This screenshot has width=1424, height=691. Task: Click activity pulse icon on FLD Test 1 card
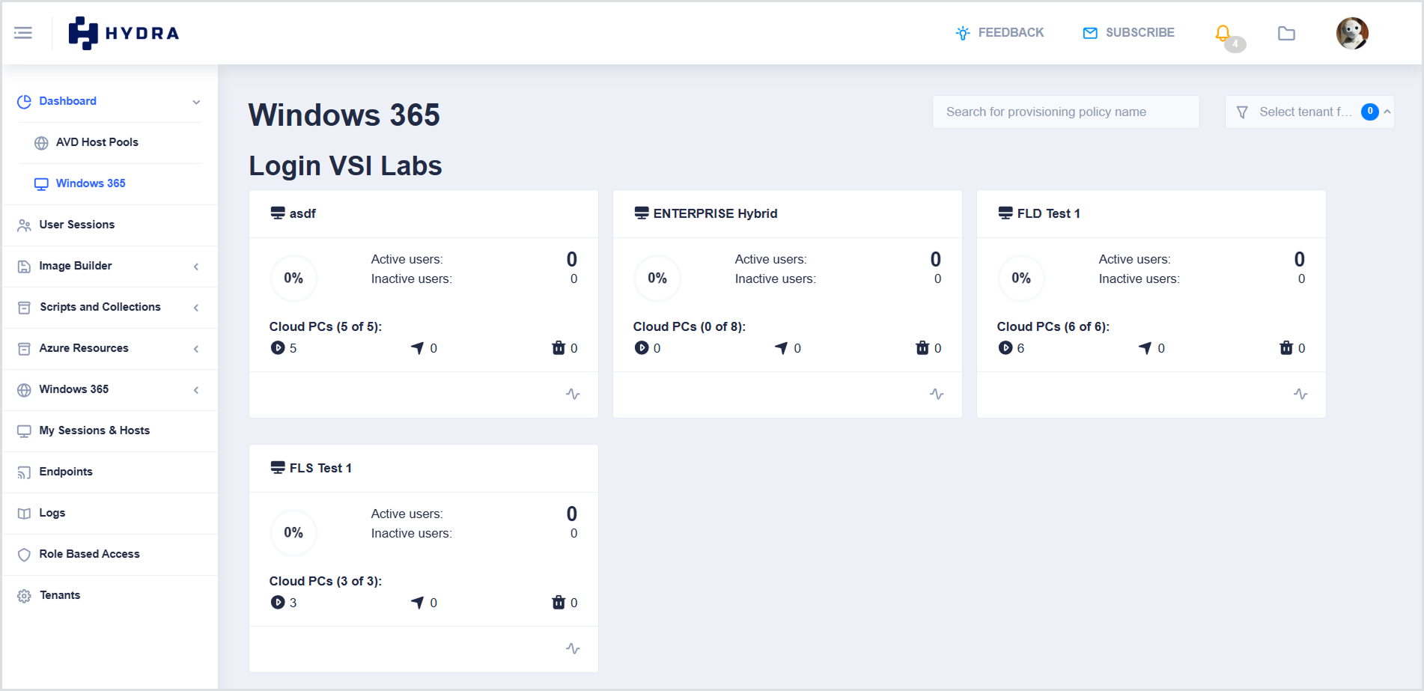pos(1300,394)
